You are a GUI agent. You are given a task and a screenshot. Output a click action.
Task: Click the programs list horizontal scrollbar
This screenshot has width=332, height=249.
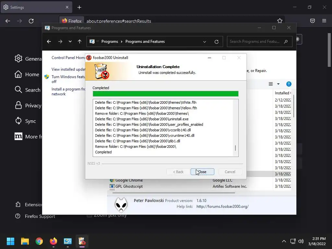(174, 193)
